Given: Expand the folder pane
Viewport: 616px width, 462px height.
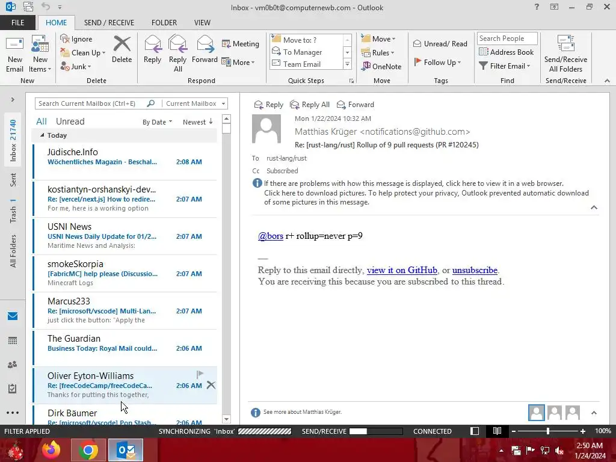Looking at the screenshot, I should [x=13, y=100].
